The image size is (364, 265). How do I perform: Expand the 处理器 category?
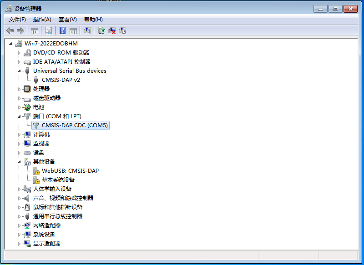click(x=19, y=89)
